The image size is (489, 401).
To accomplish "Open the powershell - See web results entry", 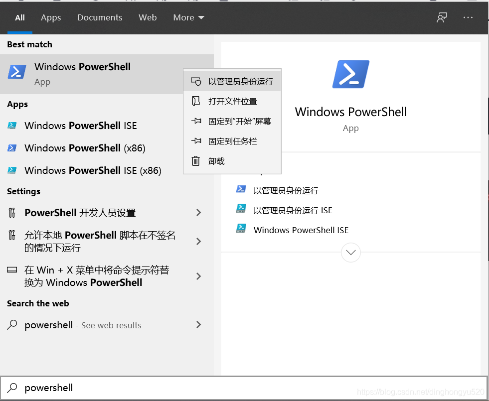I will point(107,325).
